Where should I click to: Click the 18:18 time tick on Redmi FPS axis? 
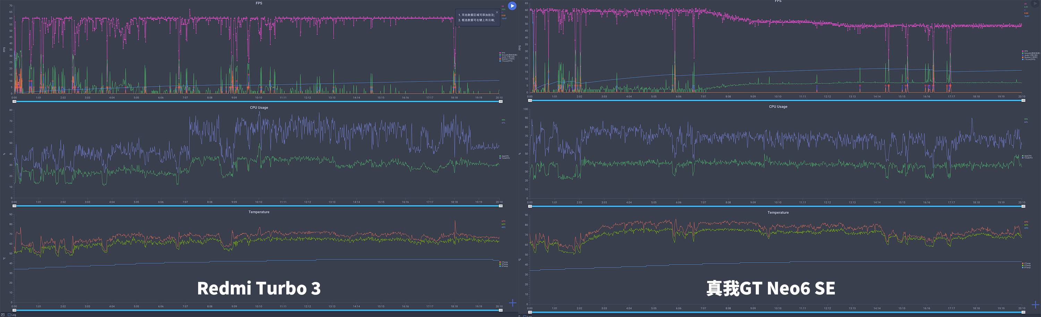454,98
